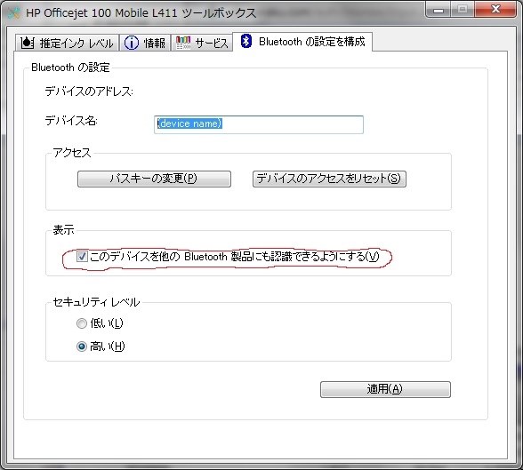Click the デバイス名 device name text field
The width and height of the screenshot is (523, 470).
coord(259,124)
